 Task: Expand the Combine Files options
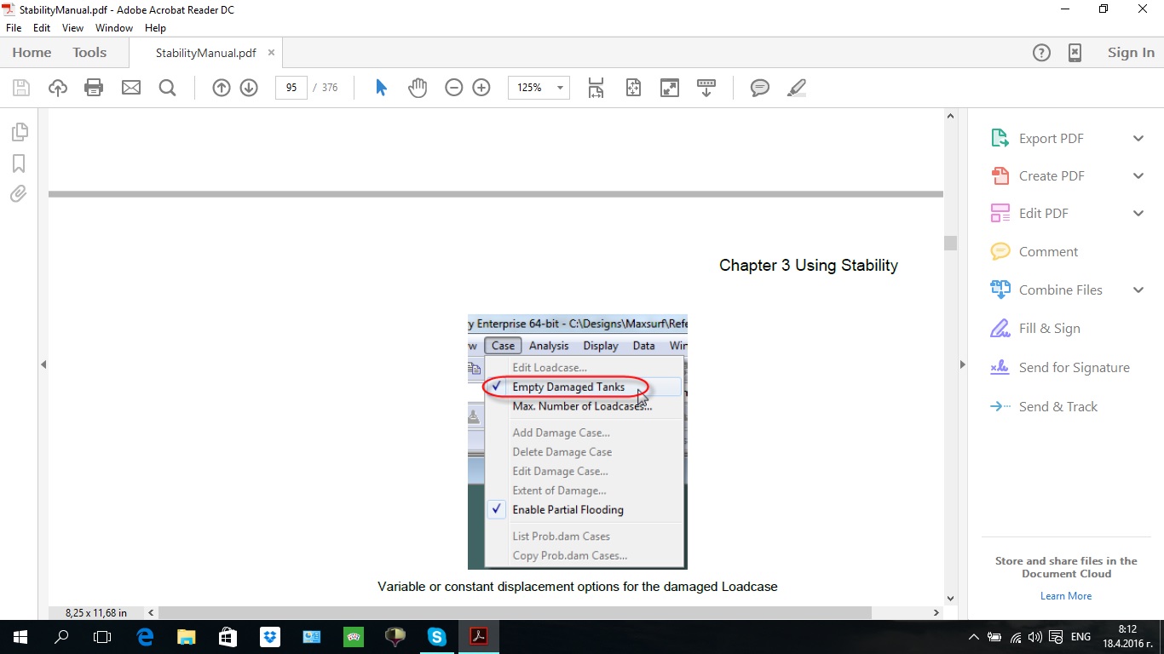1138,290
